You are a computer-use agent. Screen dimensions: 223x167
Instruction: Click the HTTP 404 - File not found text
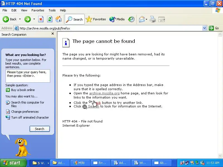pyautogui.click(x=83, y=121)
